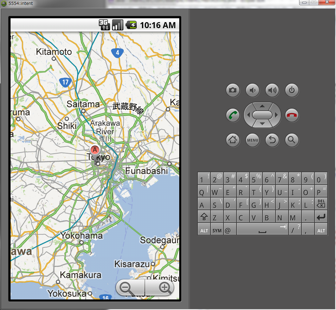
Task: Tap the 3G network status icon
Action: tap(104, 25)
